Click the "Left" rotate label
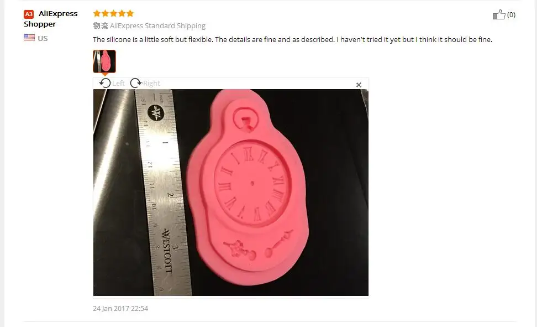Viewport: 537px width, 327px height. 118,84
